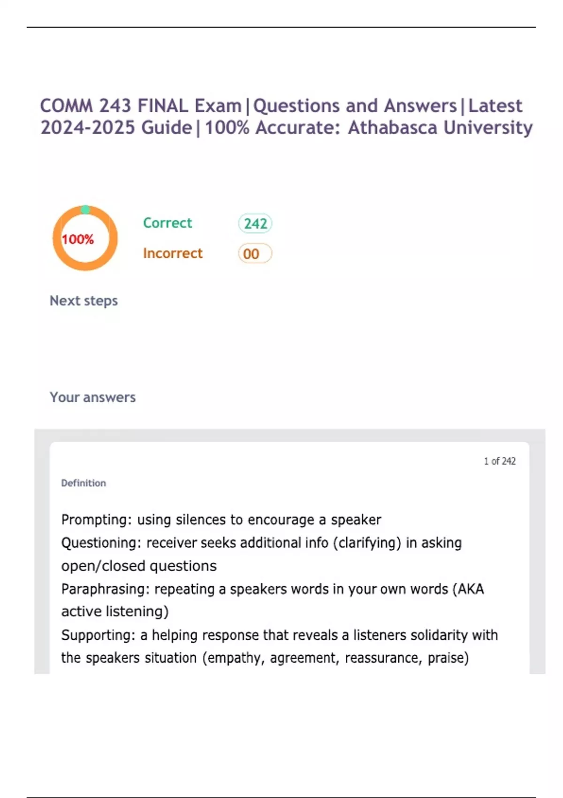The width and height of the screenshot is (563, 798).
Task: Open the Next steps section heading
Action: 84,301
